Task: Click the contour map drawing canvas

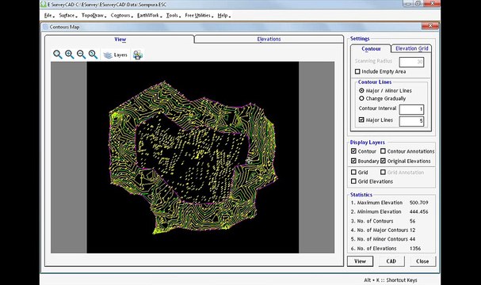Action: pos(193,158)
